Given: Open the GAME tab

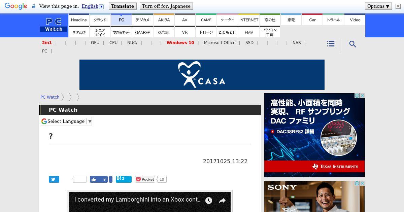Looking at the screenshot, I should pos(206,20).
